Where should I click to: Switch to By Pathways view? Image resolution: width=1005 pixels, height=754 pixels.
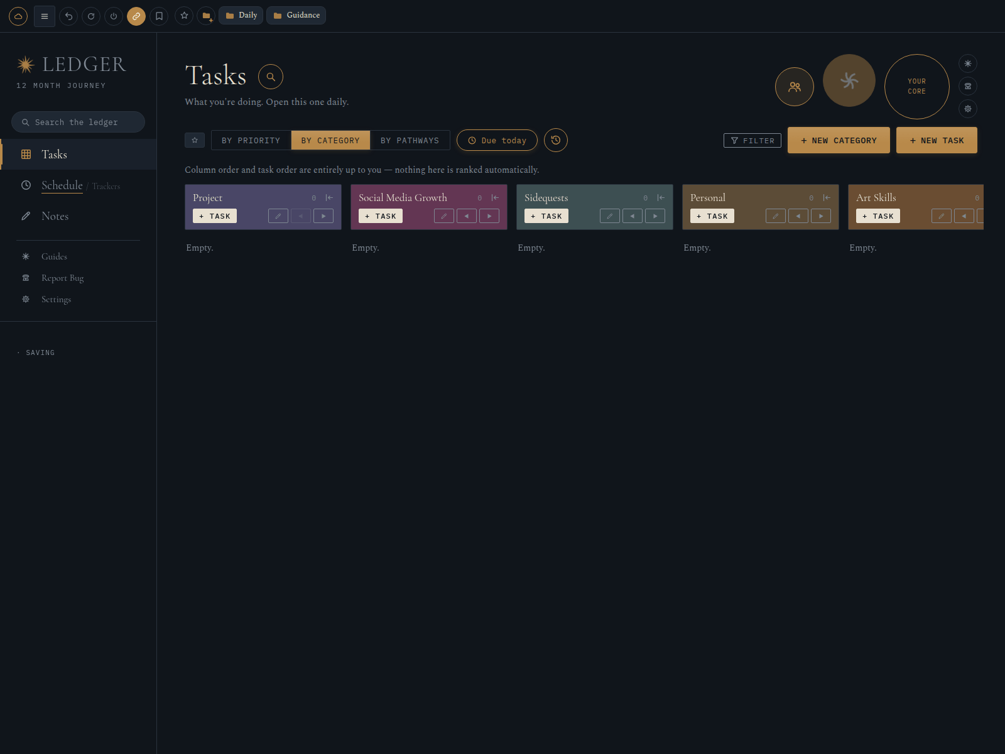[410, 140]
